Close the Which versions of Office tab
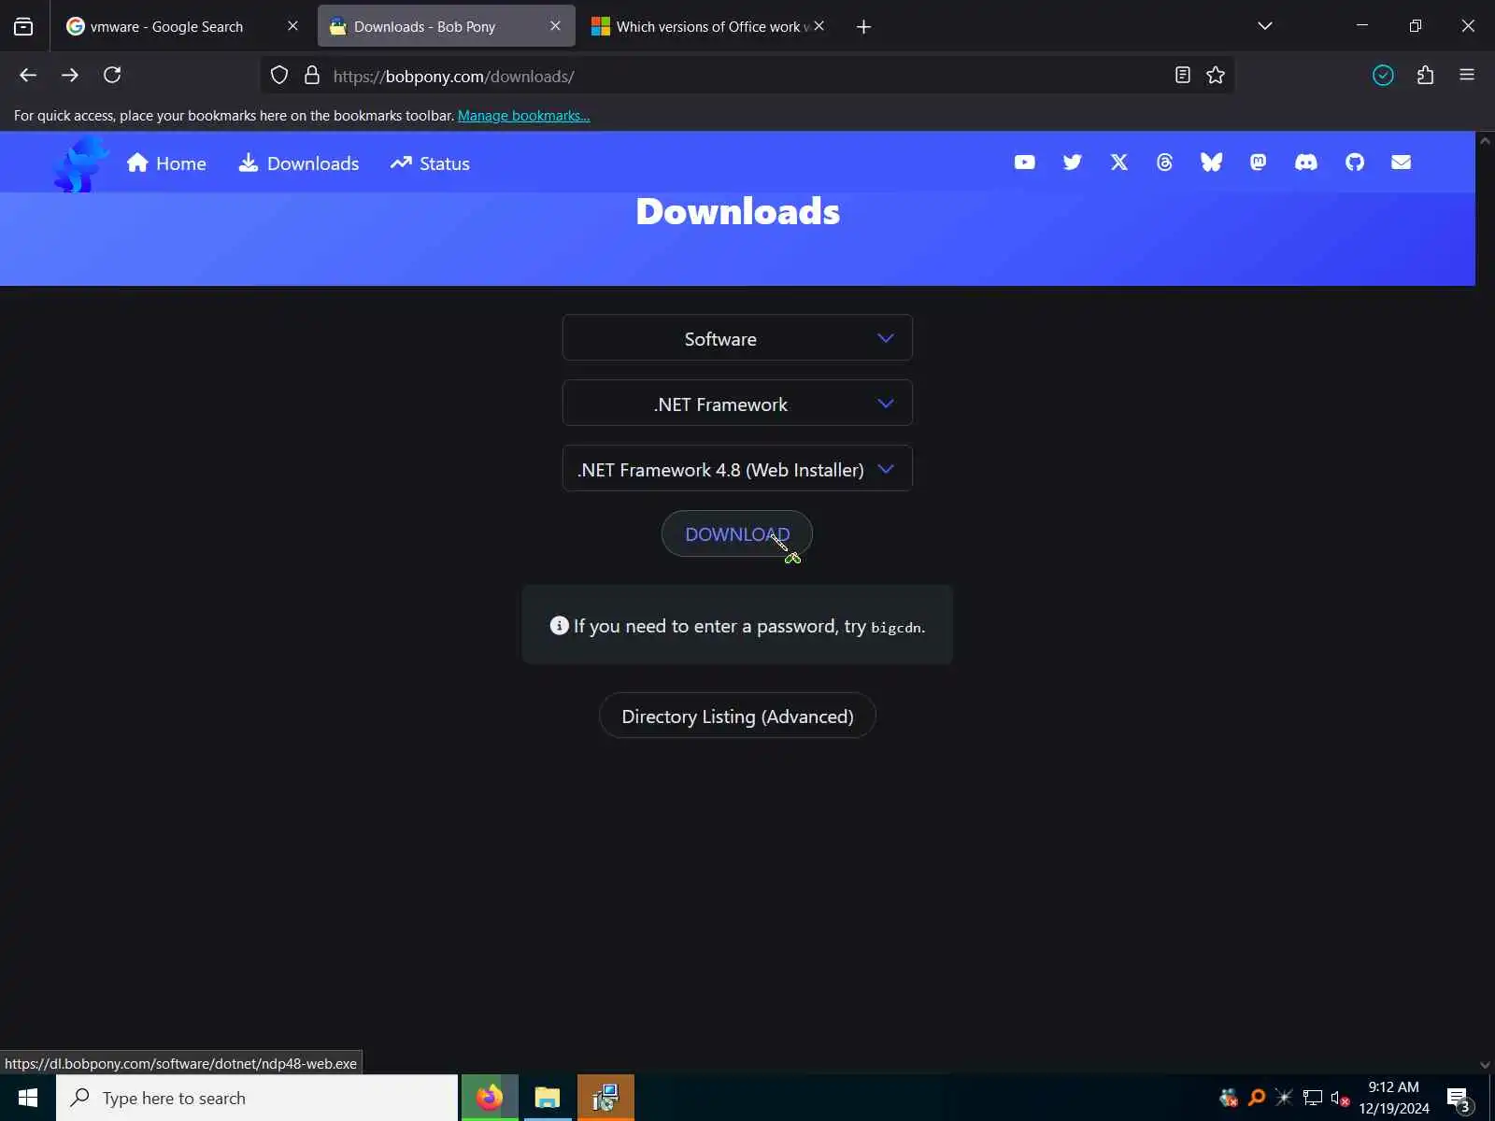The image size is (1495, 1121). point(819,26)
